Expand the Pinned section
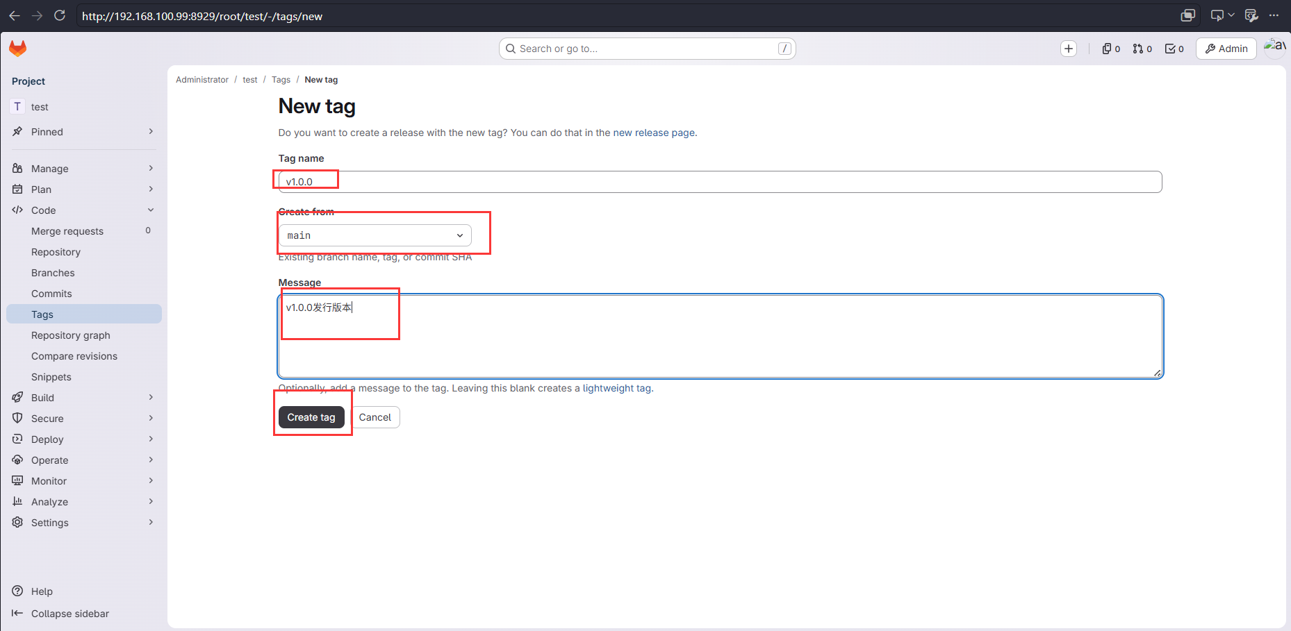The height and width of the screenshot is (631, 1291). [83, 132]
